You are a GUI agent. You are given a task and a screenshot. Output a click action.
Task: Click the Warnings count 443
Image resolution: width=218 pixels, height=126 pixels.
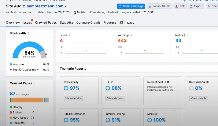click(122, 40)
